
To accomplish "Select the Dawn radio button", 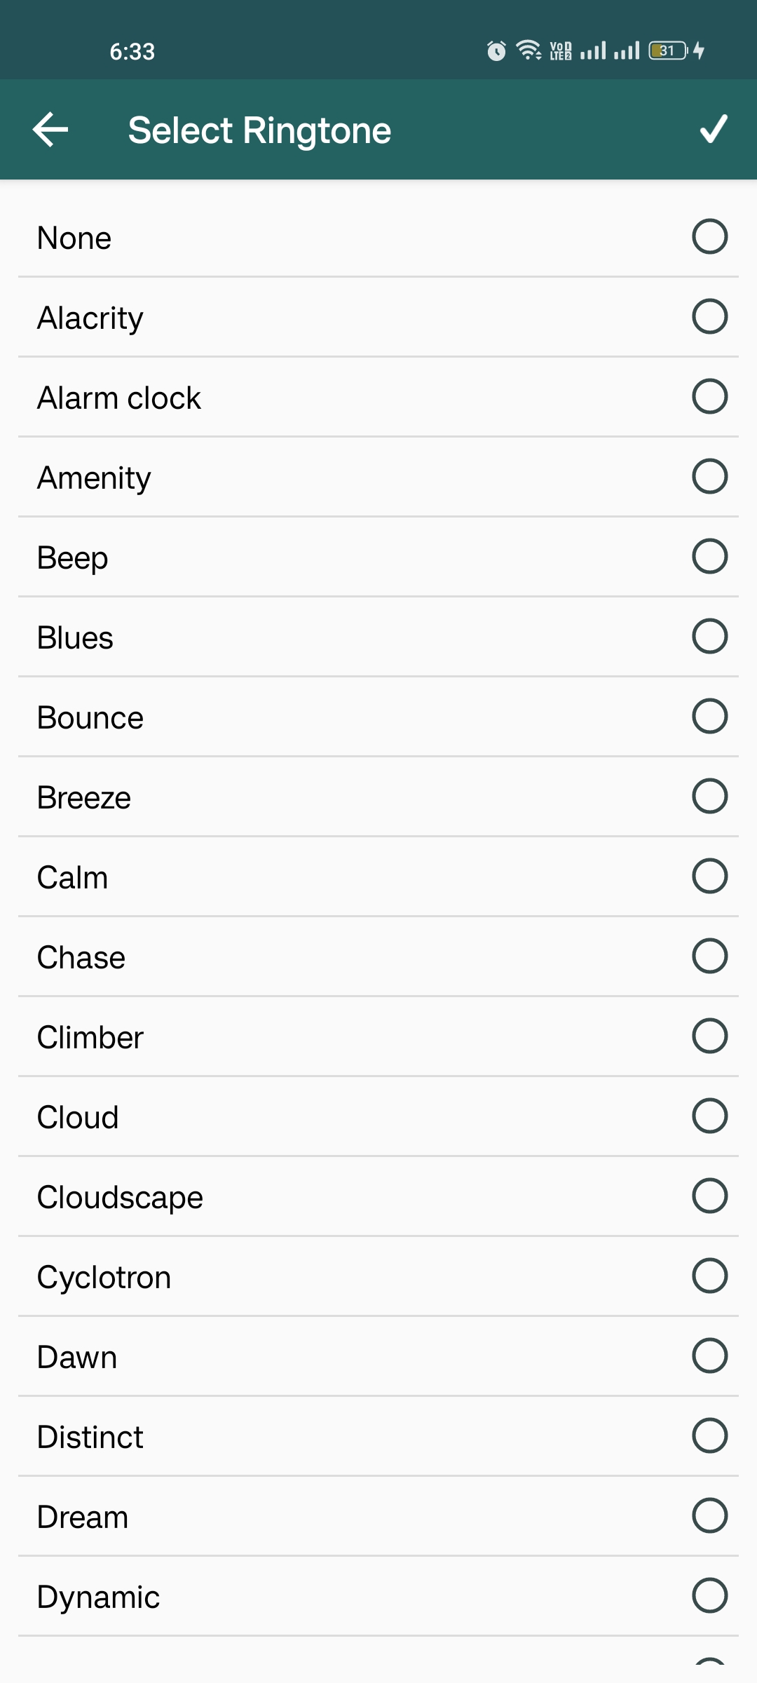I will tap(709, 1356).
